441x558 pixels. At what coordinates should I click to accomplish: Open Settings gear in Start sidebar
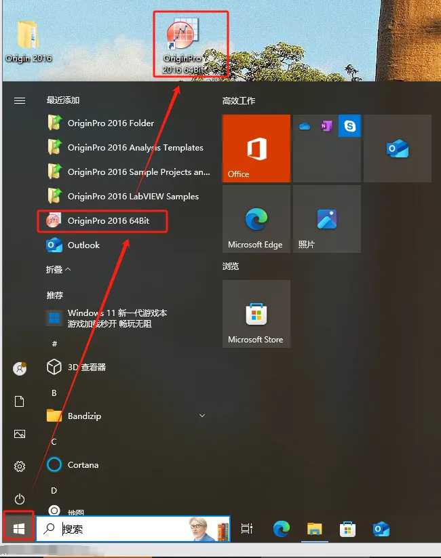coord(20,466)
